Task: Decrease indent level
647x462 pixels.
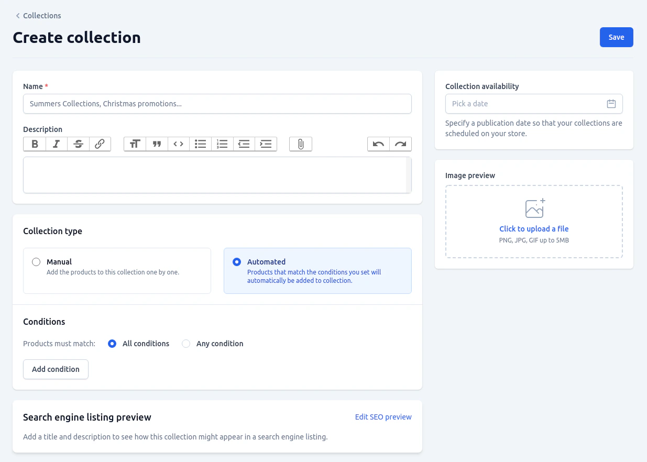Action: pyautogui.click(x=244, y=144)
